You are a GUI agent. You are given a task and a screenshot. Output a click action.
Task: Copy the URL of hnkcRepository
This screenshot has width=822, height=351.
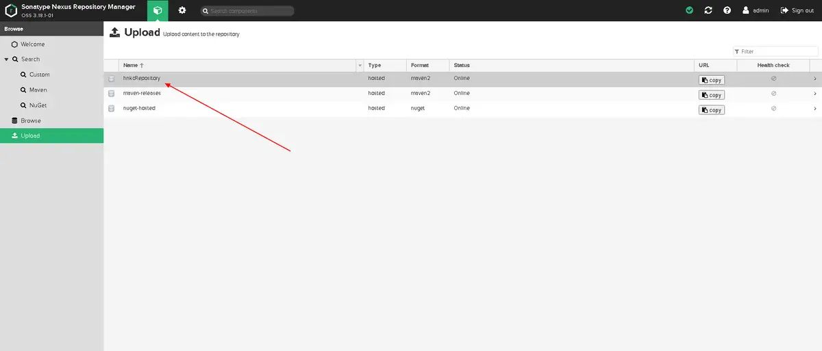tap(712, 80)
